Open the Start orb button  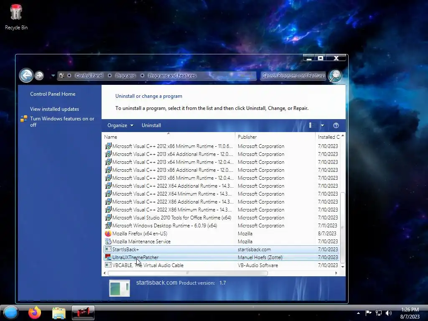(10, 313)
